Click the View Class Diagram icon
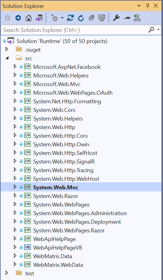Image resolution: width=163 pixels, height=280 pixels. (x=137, y=18)
